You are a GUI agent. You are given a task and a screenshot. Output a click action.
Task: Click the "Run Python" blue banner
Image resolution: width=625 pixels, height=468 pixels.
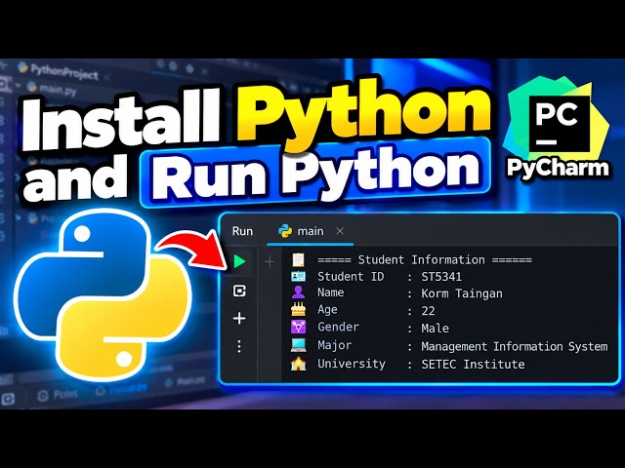314,174
